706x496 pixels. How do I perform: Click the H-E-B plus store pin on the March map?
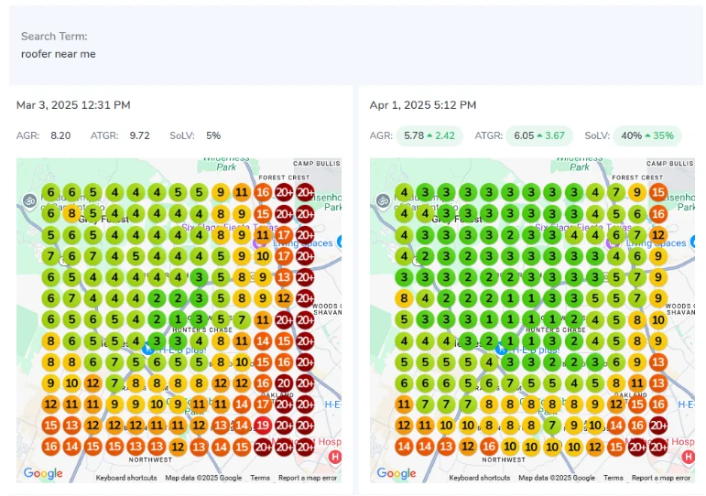[147, 348]
